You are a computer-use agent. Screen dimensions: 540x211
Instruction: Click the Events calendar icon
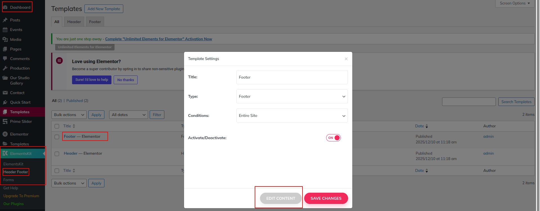tap(5, 30)
